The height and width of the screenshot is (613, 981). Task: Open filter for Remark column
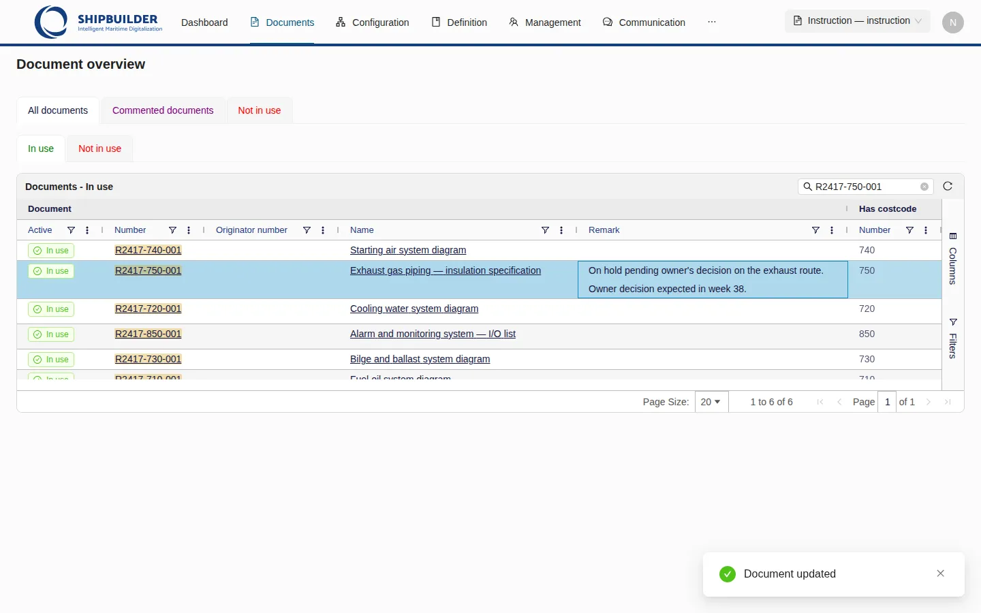coord(815,230)
